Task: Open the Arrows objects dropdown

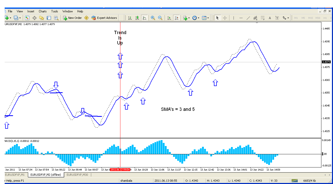Action: point(286,18)
